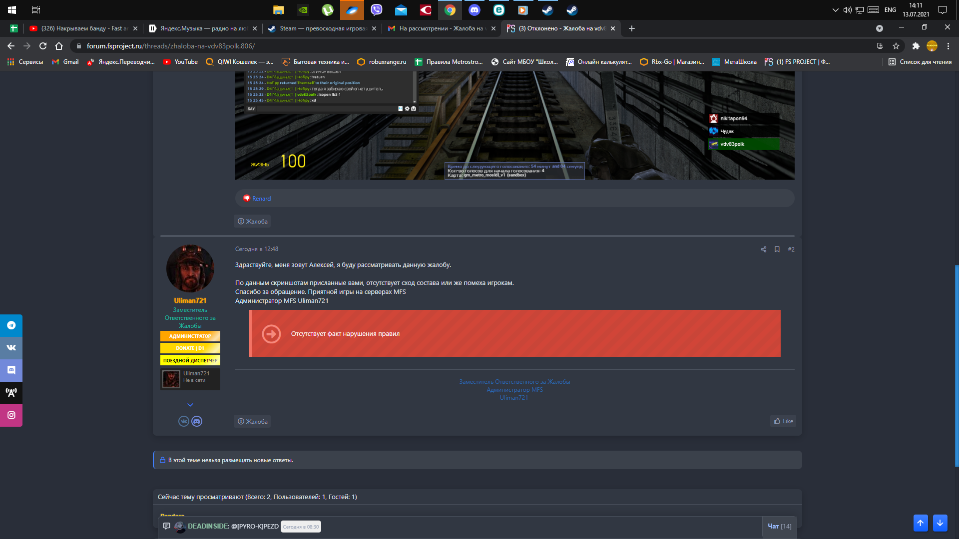Go to browser home page icon
959x539 pixels.
[x=59, y=46]
